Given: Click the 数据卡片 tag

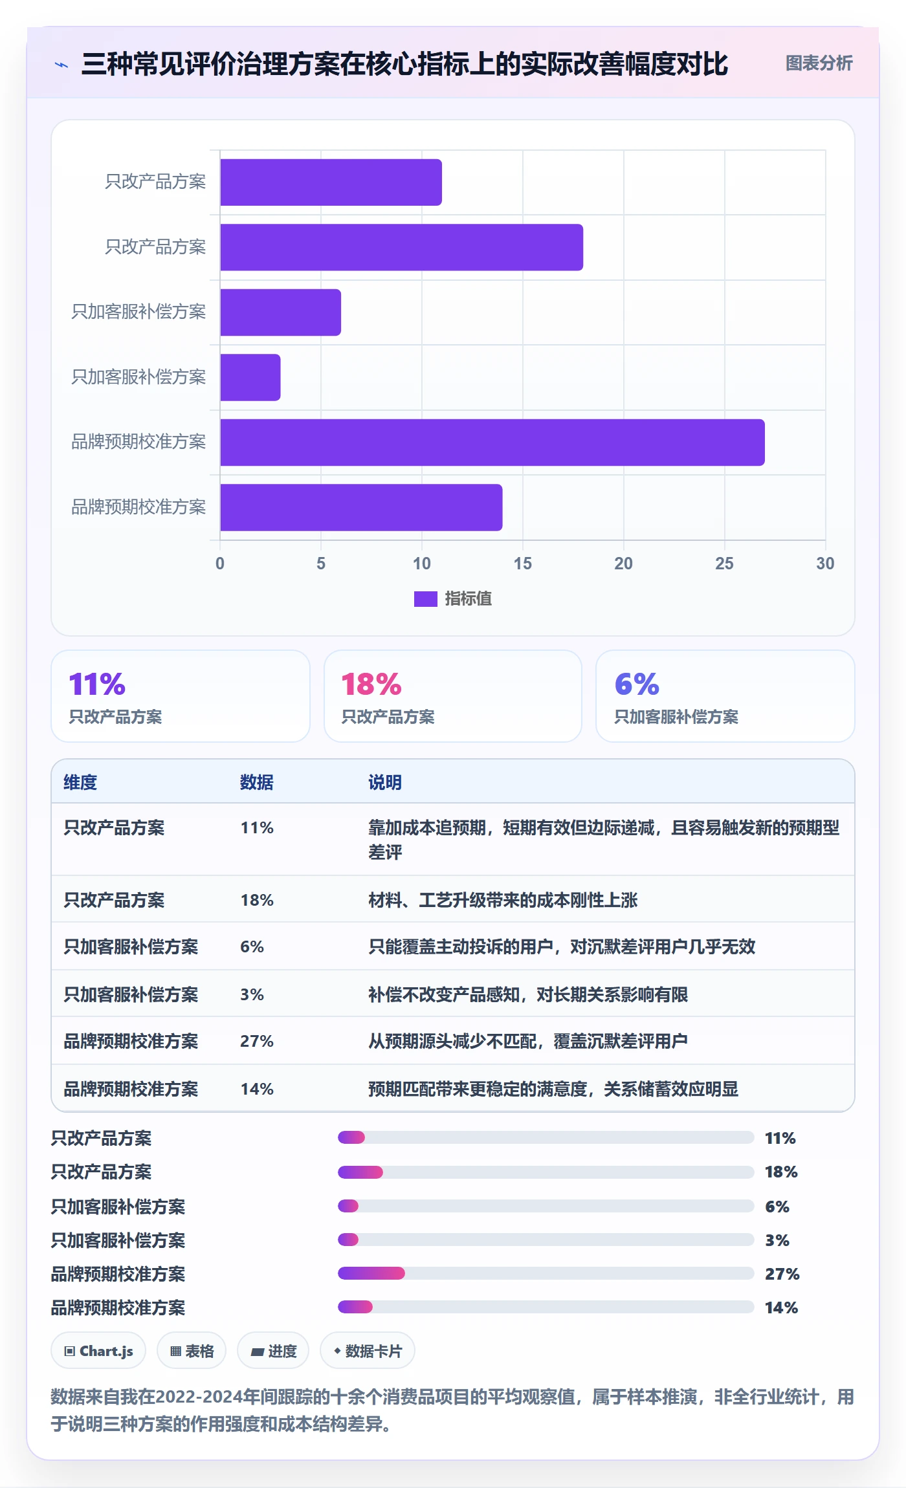Looking at the screenshot, I should (x=368, y=1351).
